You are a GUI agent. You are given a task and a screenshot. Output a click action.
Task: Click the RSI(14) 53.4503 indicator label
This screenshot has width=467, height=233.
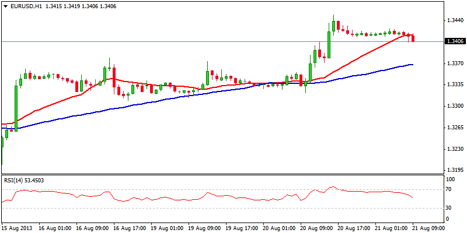(x=23, y=180)
